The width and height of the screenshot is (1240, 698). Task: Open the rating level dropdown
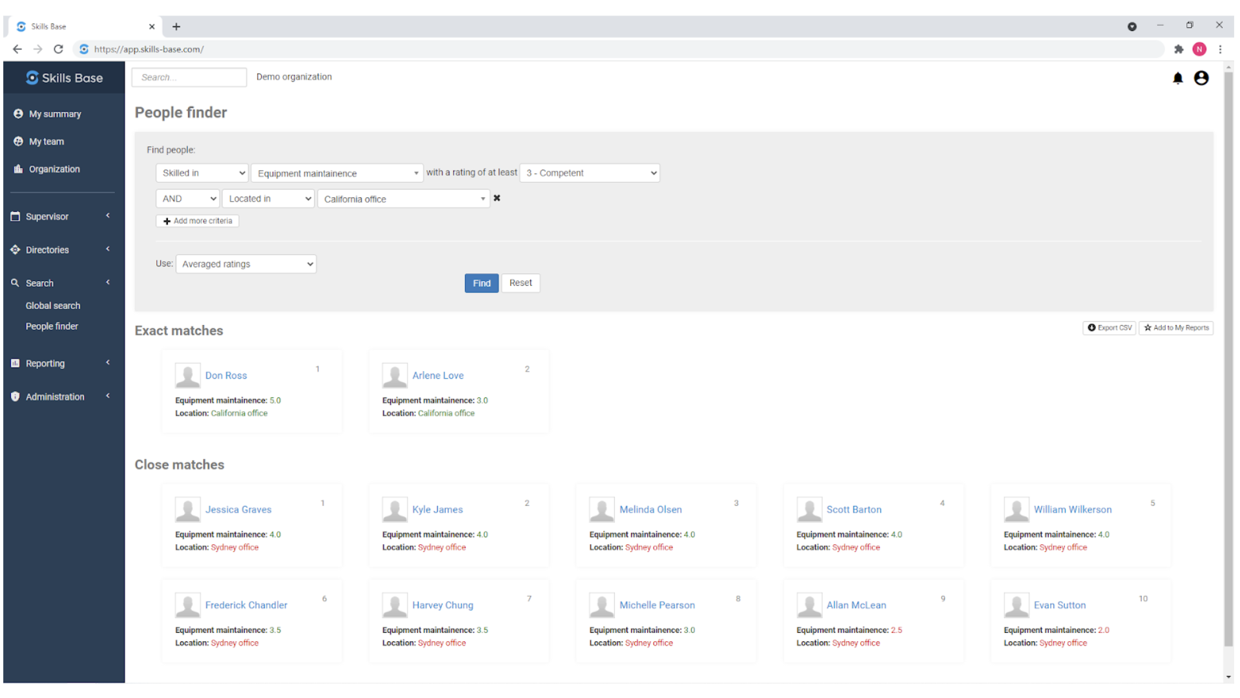tap(589, 173)
